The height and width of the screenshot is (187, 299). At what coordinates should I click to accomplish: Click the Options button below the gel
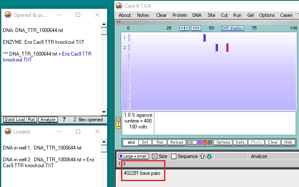[223, 142]
